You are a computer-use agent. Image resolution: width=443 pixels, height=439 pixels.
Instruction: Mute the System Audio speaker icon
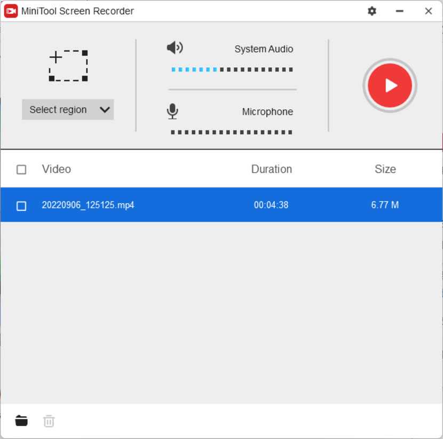pyautogui.click(x=175, y=47)
